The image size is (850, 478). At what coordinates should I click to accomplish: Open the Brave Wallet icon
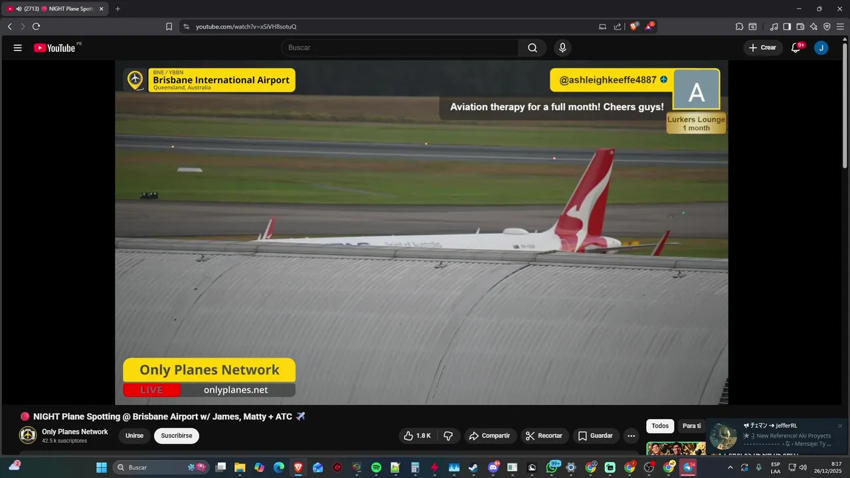(x=800, y=27)
